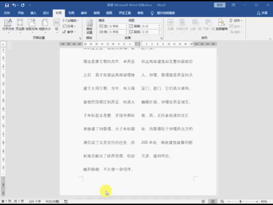Image resolution: width=273 pixels, height=205 pixels.
Task: Open 选择窗格 (Selection Pane)
Action: [222, 25]
